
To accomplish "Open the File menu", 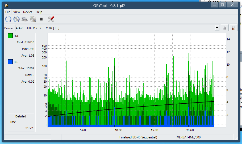I will coord(8,12).
